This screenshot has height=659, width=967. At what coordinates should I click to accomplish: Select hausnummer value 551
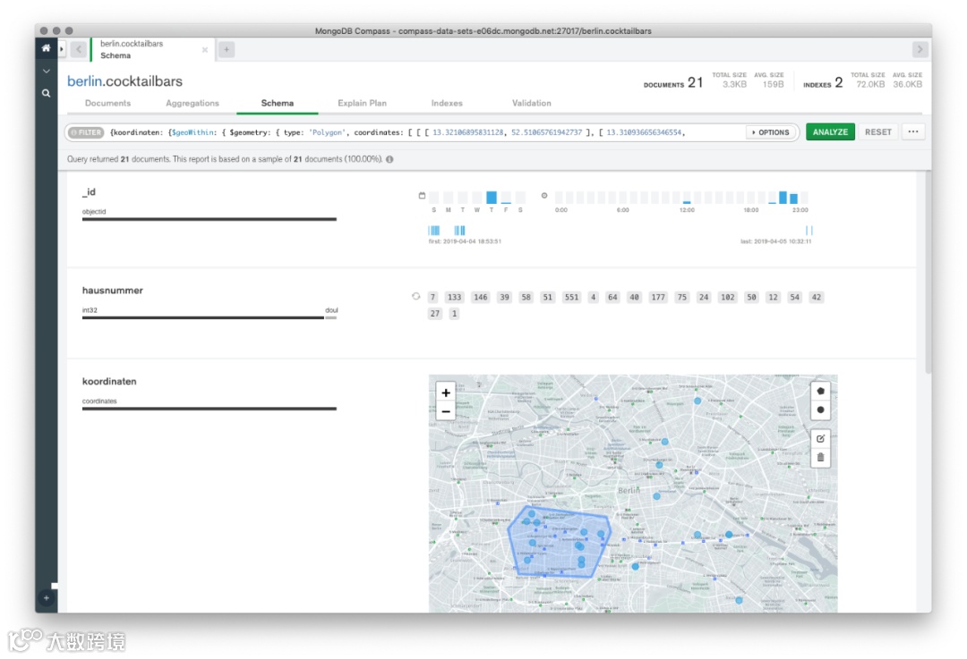pyautogui.click(x=571, y=297)
